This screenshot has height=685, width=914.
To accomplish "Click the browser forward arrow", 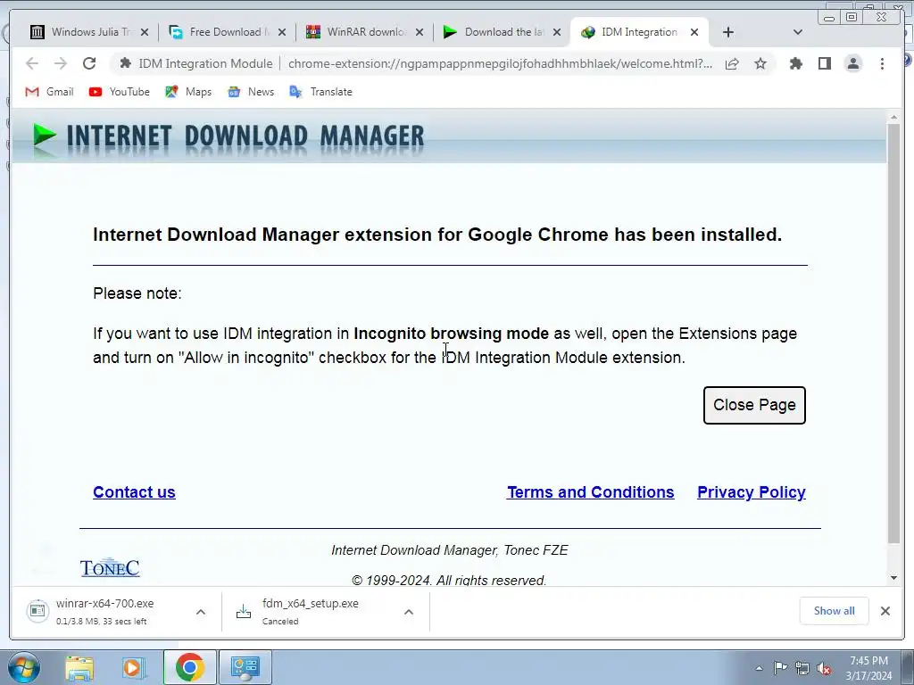I will [61, 63].
